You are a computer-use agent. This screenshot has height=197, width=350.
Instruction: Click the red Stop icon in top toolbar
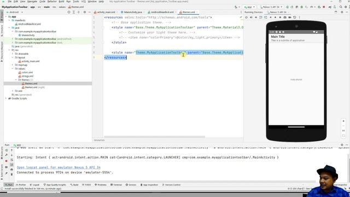[324, 7]
